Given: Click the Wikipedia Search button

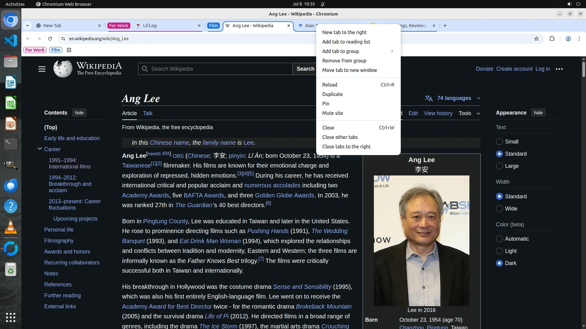Looking at the screenshot, I should 305,69.
